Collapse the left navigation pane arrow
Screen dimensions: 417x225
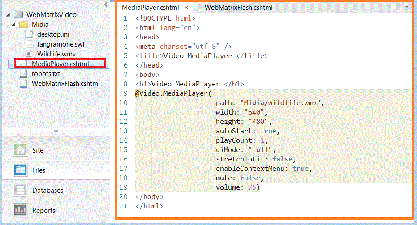coord(106,4)
